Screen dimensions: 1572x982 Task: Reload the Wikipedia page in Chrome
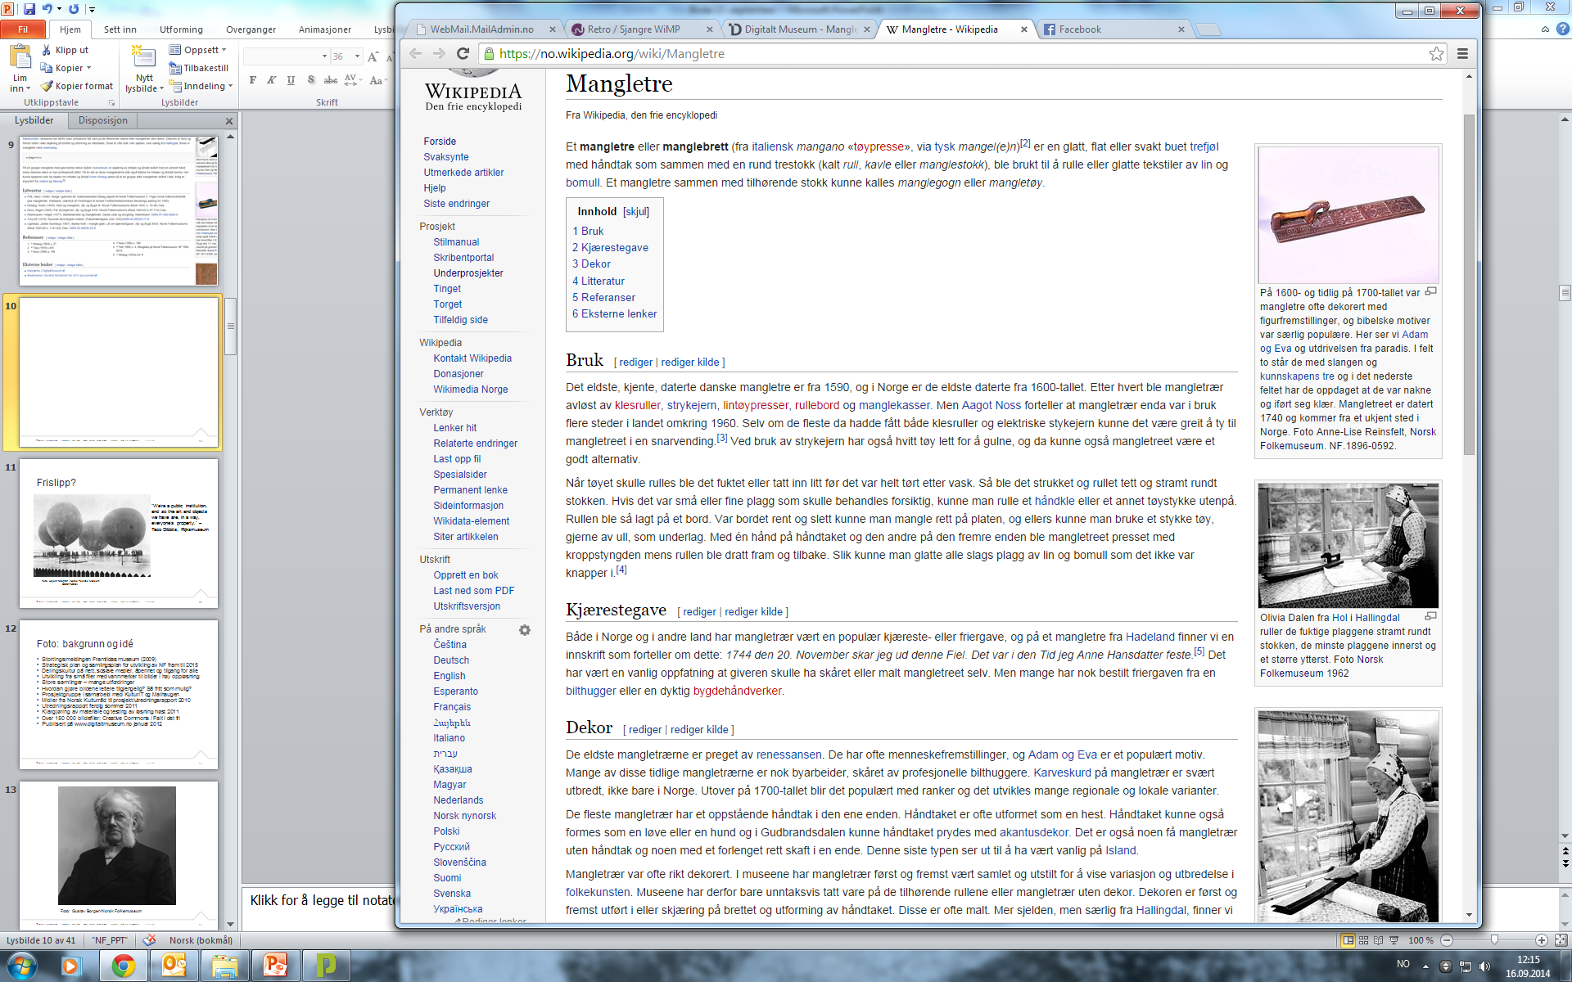coord(463,53)
